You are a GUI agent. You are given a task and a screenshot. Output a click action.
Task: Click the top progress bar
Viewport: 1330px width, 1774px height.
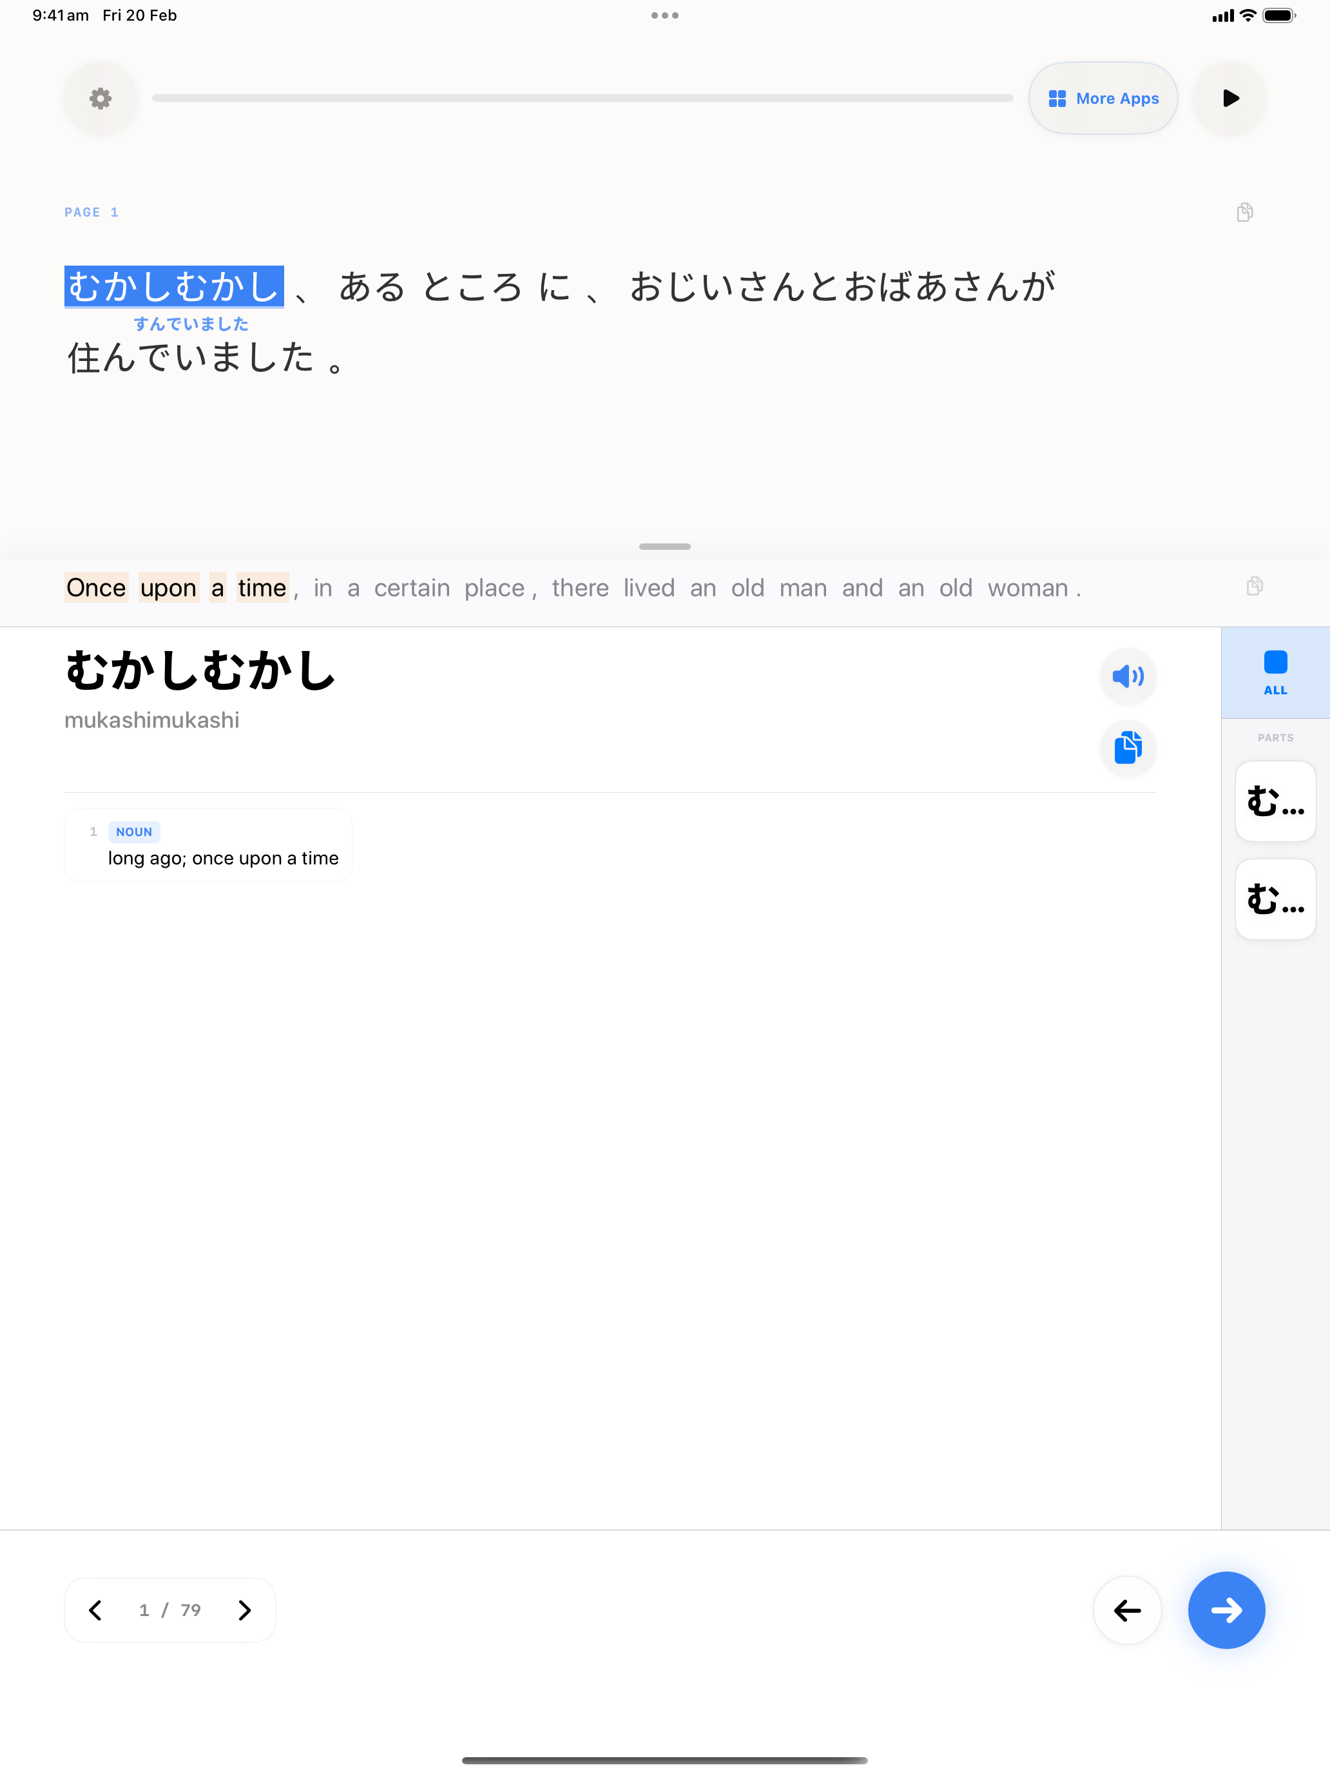(582, 98)
